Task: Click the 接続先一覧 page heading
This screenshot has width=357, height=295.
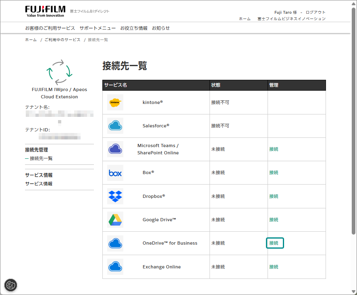Action: (x=125, y=66)
